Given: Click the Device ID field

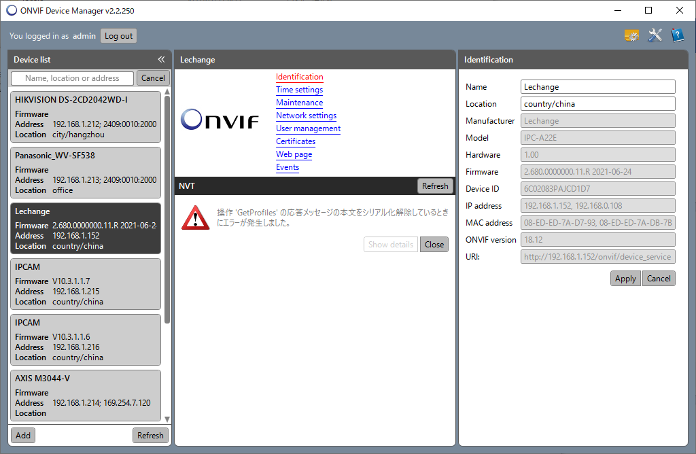Looking at the screenshot, I should [598, 189].
